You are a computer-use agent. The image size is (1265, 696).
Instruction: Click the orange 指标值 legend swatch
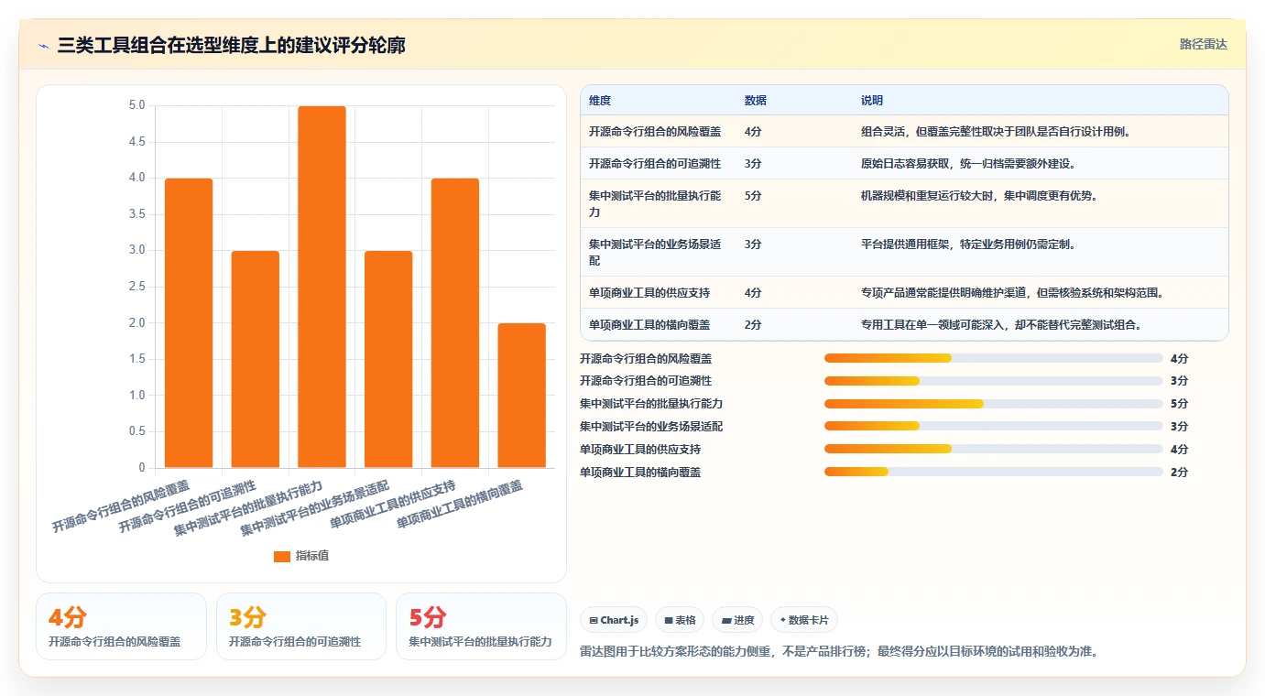click(x=282, y=556)
